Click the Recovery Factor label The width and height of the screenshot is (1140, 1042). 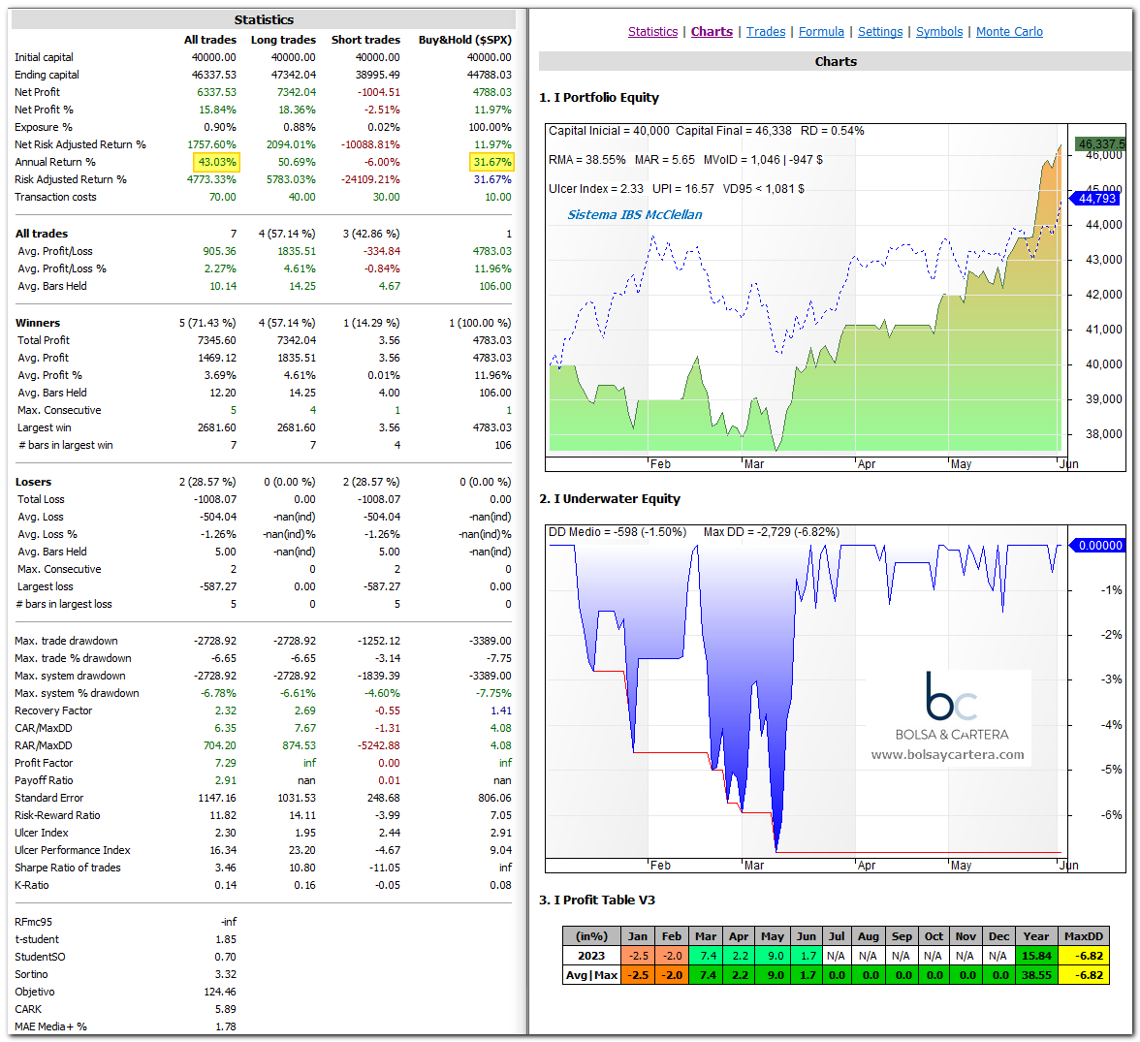tap(53, 711)
